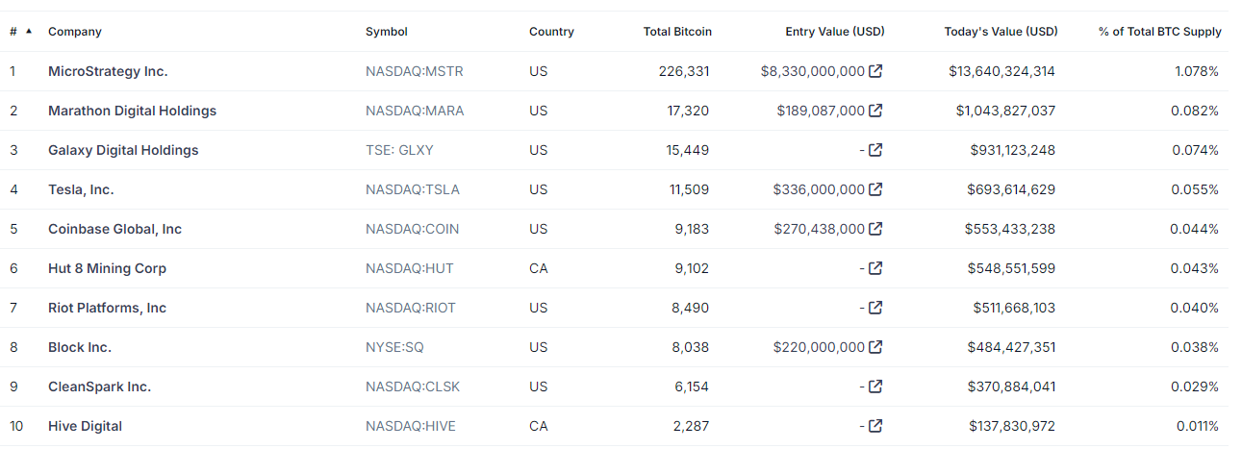This screenshot has height=449, width=1242.
Task: Sort table by Total Bitcoin header
Action: tap(677, 32)
